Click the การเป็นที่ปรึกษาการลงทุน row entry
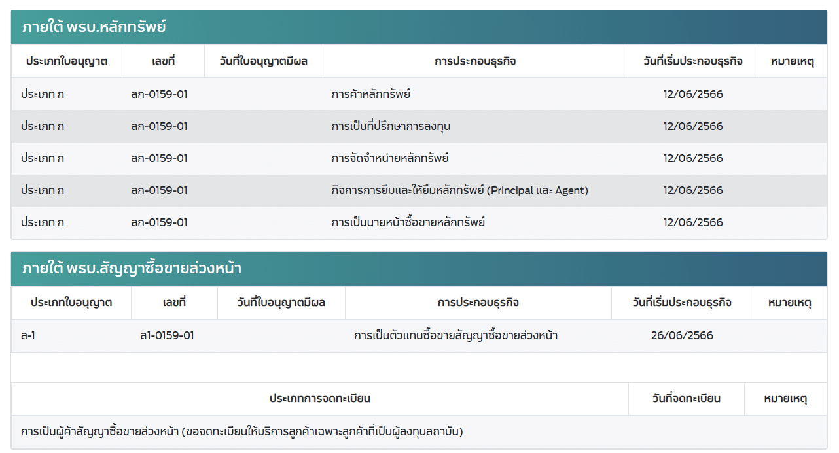Image resolution: width=839 pixels, height=453 pixels. [391, 126]
